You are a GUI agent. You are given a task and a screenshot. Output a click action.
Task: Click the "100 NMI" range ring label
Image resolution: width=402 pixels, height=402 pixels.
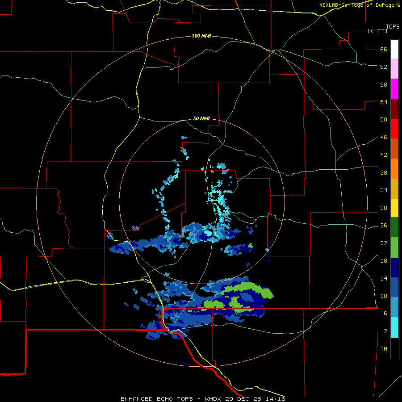pyautogui.click(x=201, y=36)
